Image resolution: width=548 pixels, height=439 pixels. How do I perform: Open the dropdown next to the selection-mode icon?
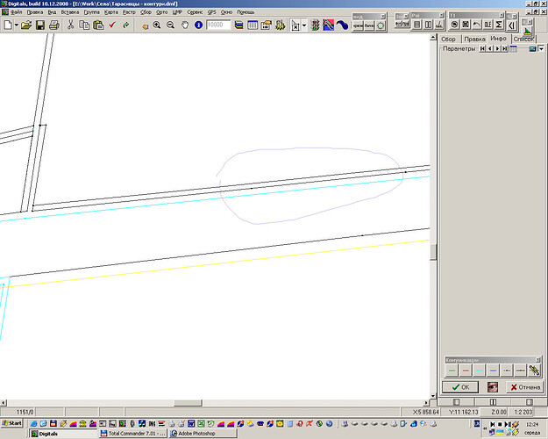tap(304, 25)
